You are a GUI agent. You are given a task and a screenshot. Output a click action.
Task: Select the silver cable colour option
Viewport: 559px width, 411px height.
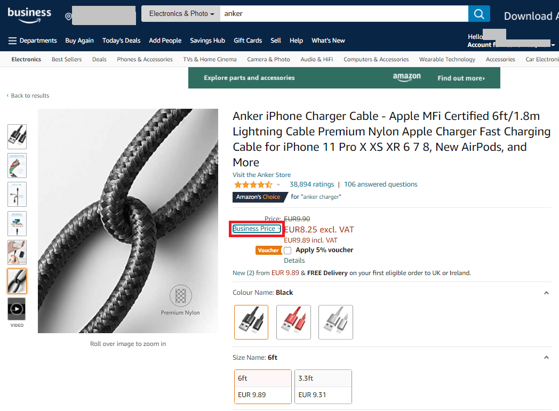[x=336, y=322]
